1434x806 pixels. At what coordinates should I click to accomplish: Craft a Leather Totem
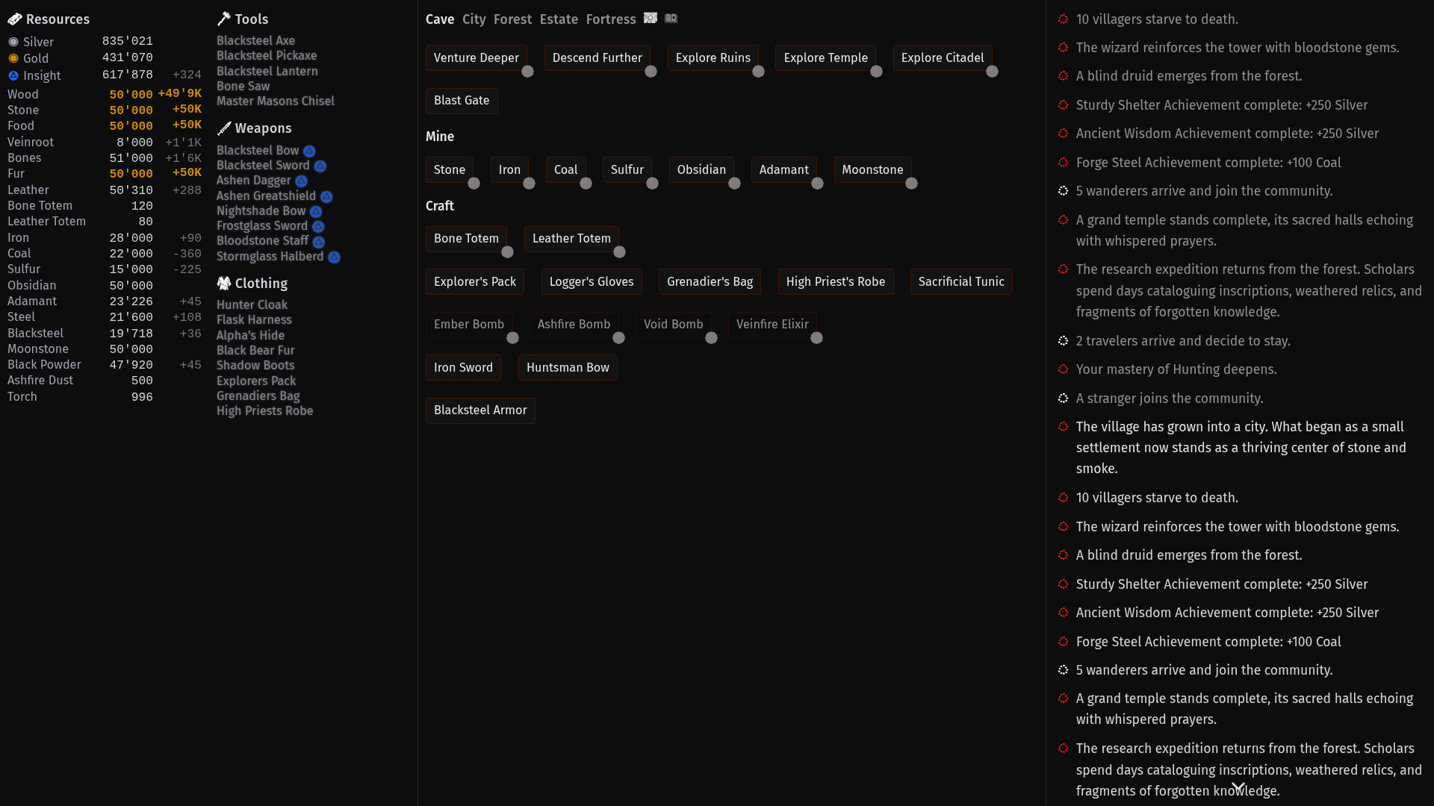point(571,239)
